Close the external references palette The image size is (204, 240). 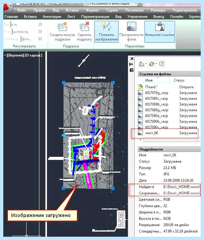(x=132, y=59)
